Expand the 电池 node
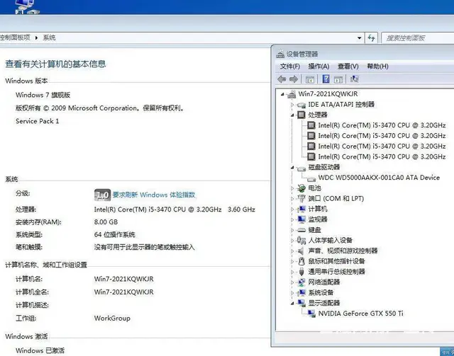The image size is (454, 356). [292, 188]
